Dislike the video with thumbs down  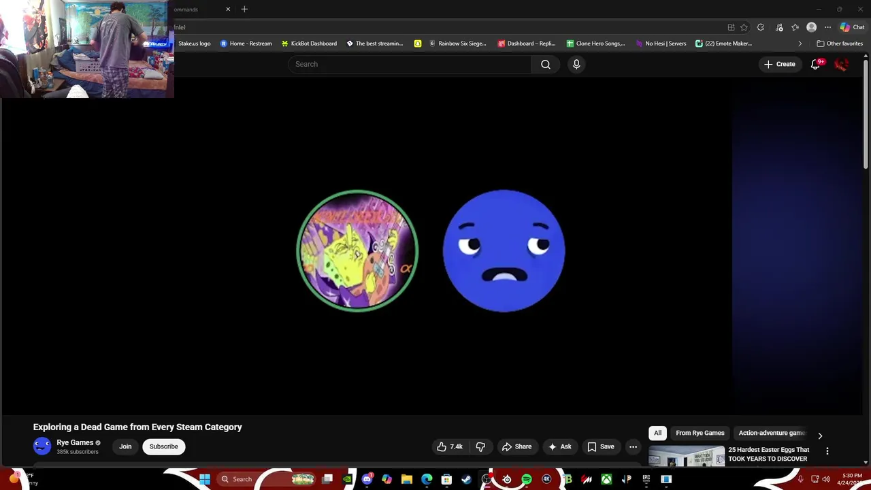480,446
